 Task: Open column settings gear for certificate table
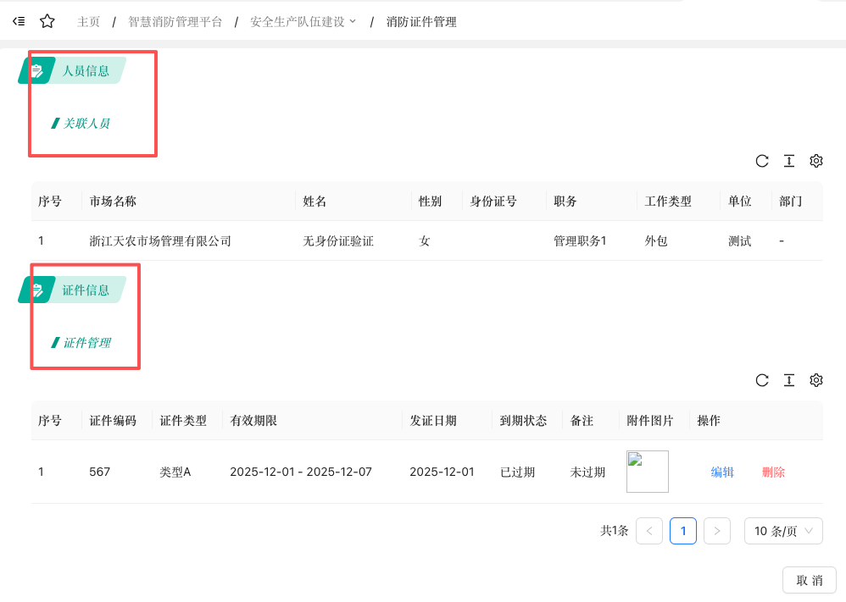click(816, 380)
